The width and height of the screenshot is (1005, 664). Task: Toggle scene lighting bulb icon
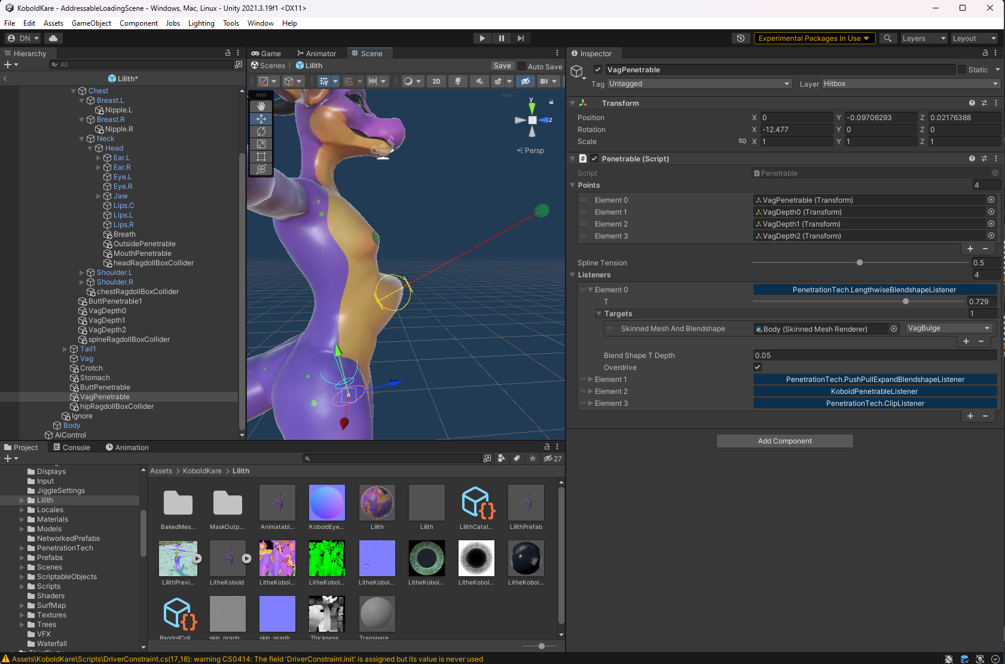(x=457, y=81)
